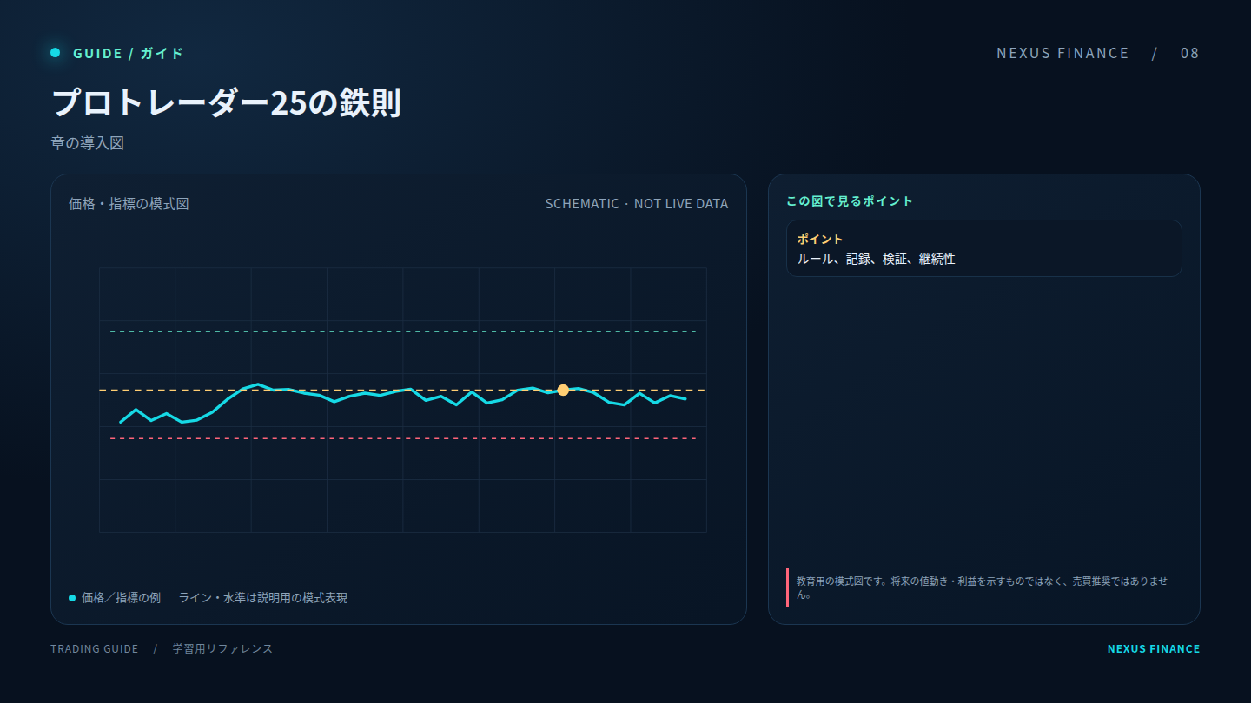Click the SCHEMATIC · NOT LIVE DATA label
The width and height of the screenshot is (1251, 703).
637,204
